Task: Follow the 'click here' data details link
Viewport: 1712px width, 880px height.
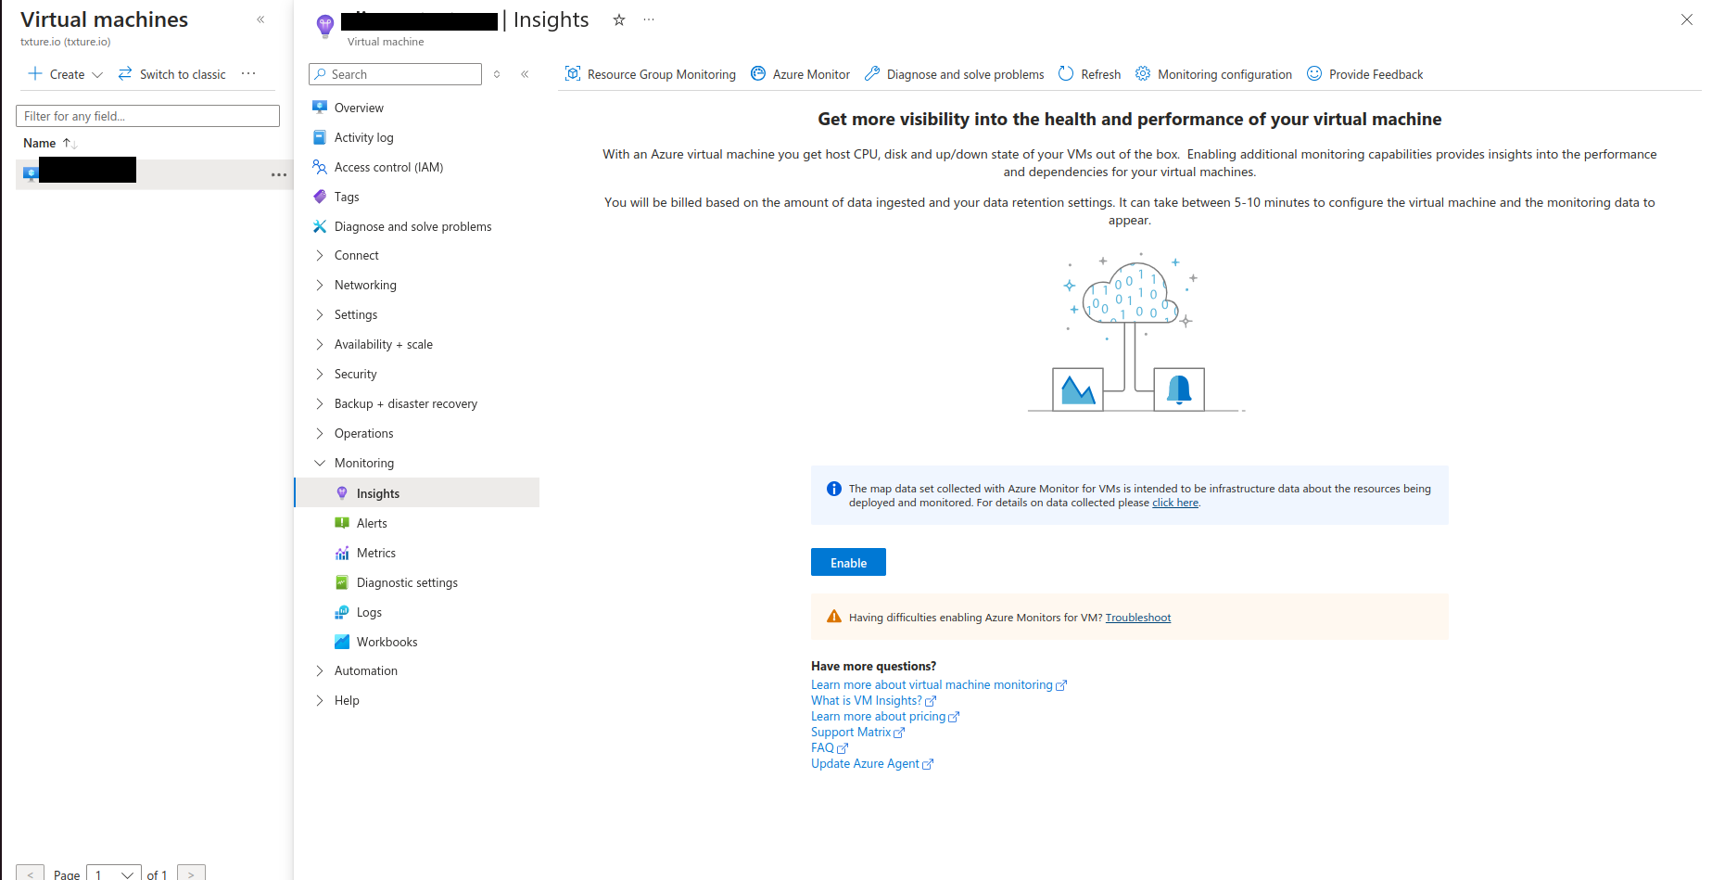Action: click(1175, 503)
